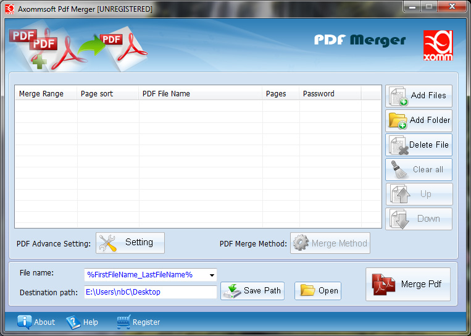Click the Delete File button
Image resolution: width=471 pixels, height=336 pixels.
pos(419,145)
